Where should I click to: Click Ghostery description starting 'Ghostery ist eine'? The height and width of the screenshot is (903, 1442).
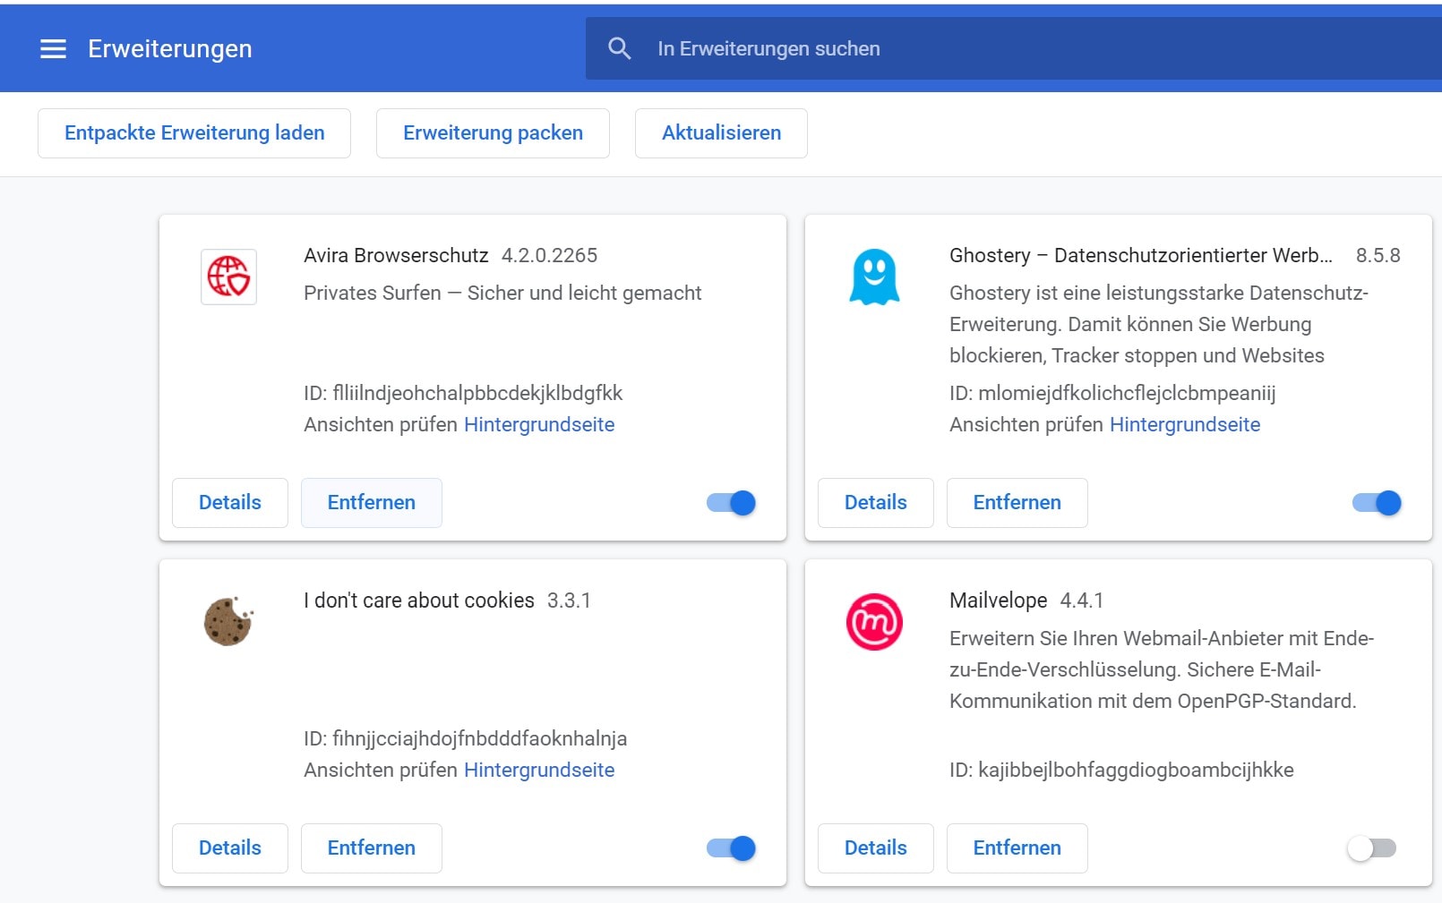pyautogui.click(x=1159, y=324)
